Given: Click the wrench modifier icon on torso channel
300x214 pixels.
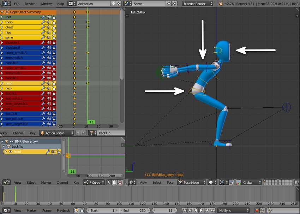Looking at the screenshot, I should (x=43, y=22).
